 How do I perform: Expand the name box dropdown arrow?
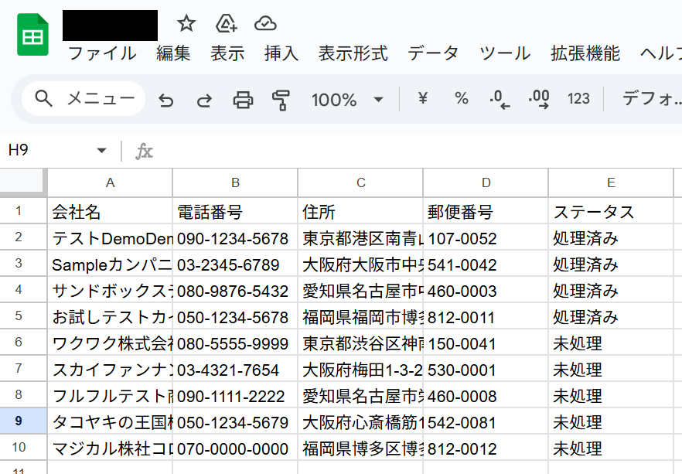101,151
